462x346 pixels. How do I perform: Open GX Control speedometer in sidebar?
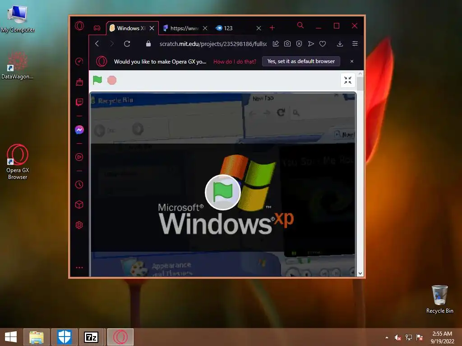click(79, 61)
